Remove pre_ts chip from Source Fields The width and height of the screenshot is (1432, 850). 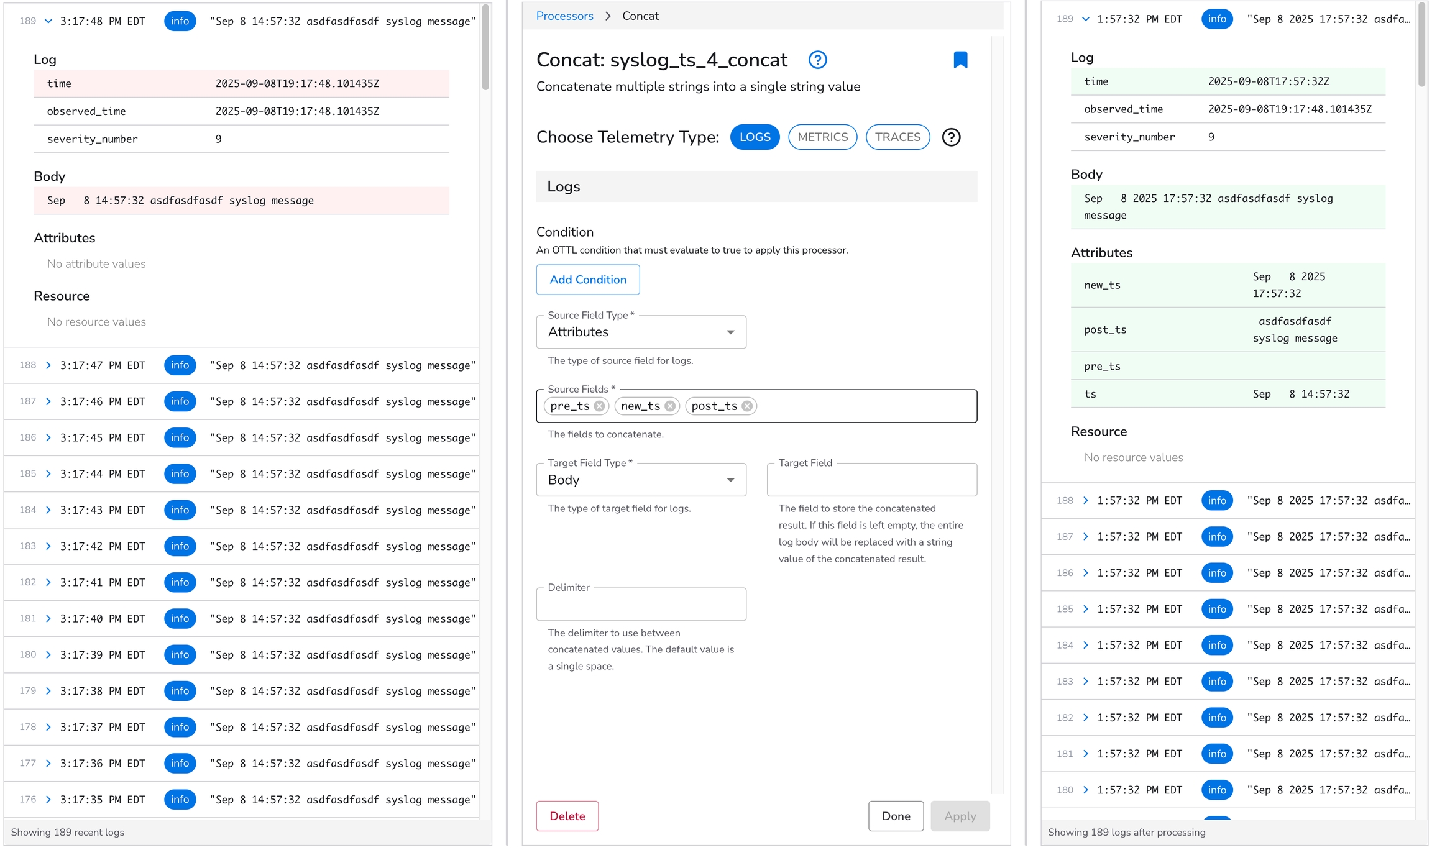pos(599,406)
